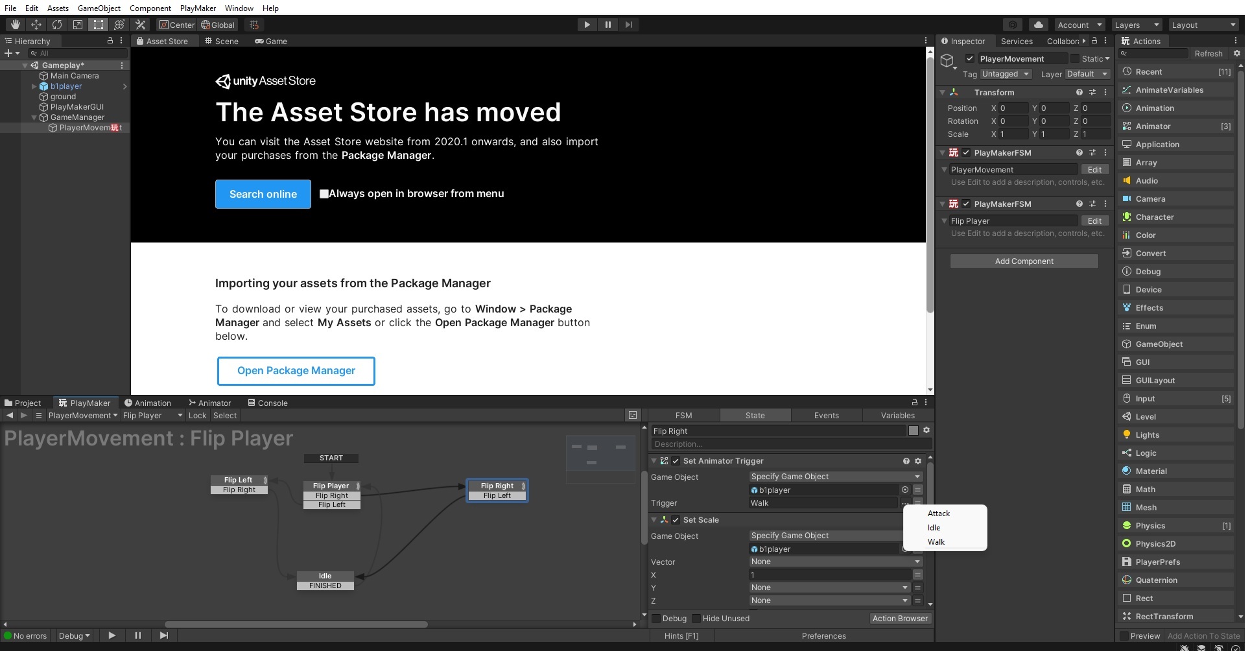
Task: Open custom editor tools icon
Action: 140,25
